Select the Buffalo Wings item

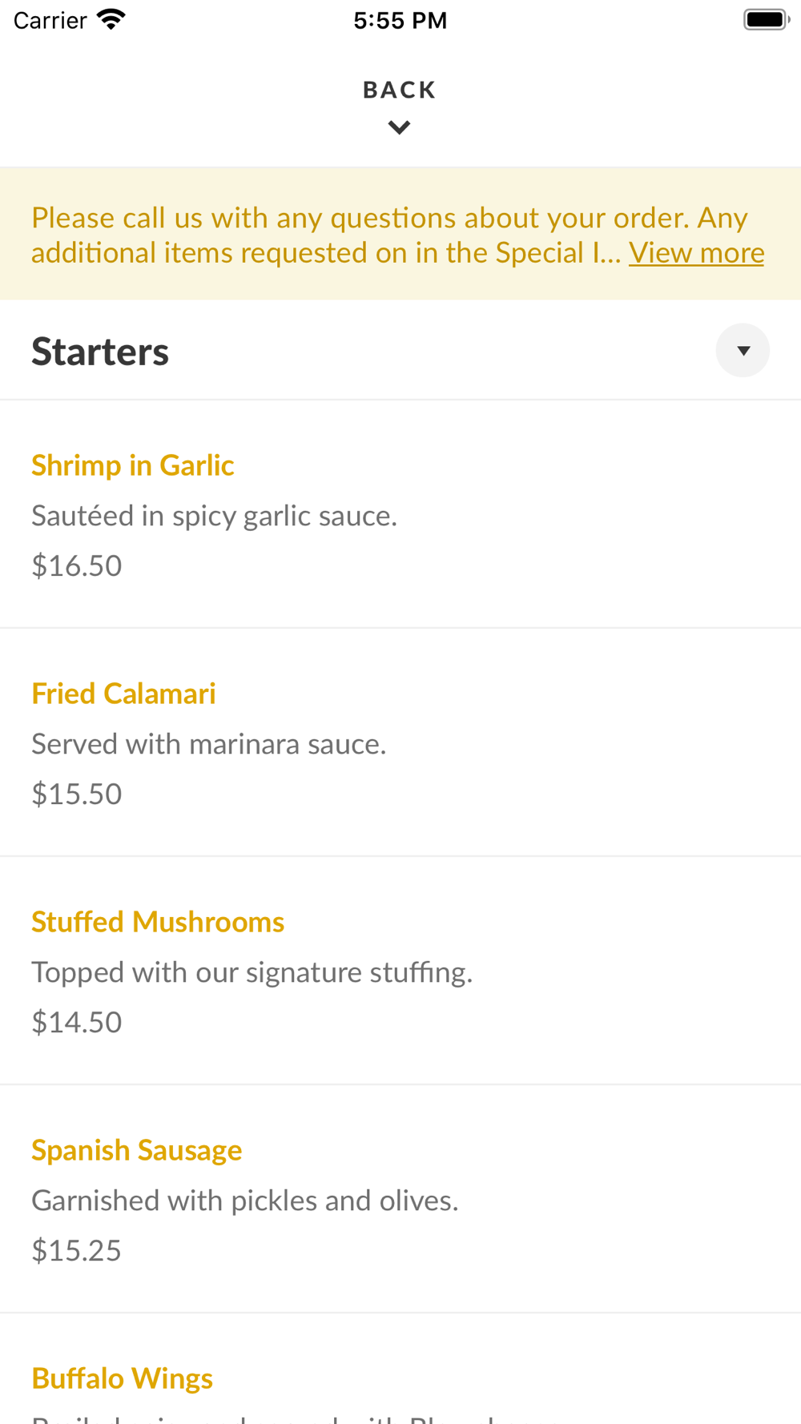pyautogui.click(x=122, y=1378)
